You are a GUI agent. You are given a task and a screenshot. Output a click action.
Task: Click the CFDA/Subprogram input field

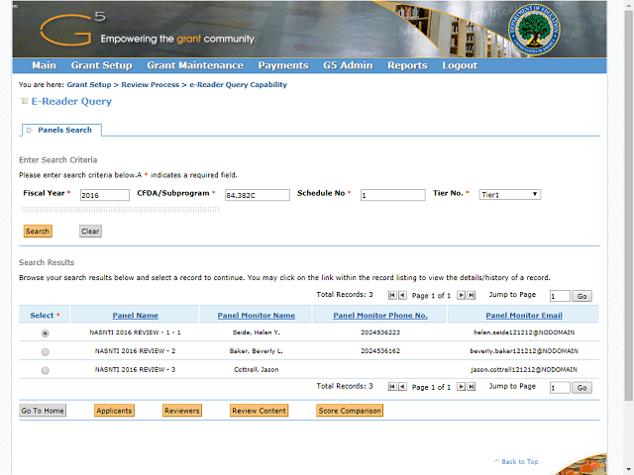point(258,195)
